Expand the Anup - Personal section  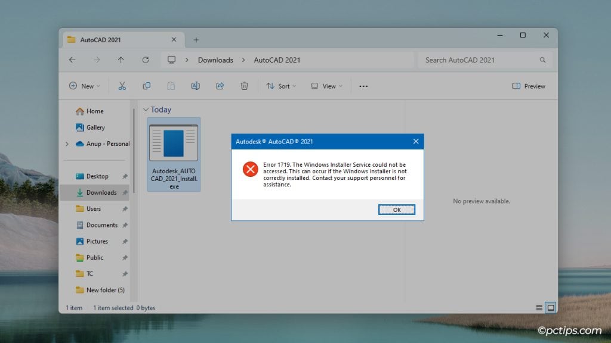tap(67, 144)
